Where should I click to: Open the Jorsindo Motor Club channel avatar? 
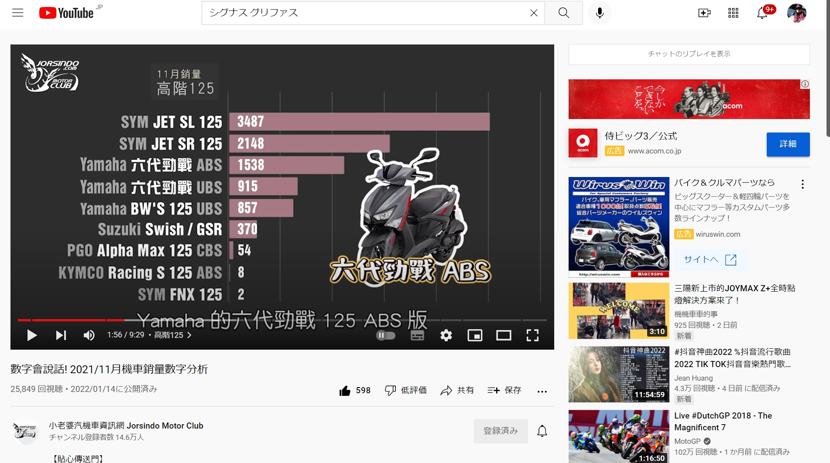tap(25, 431)
